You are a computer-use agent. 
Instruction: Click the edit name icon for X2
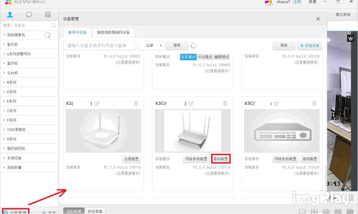tap(97, 103)
